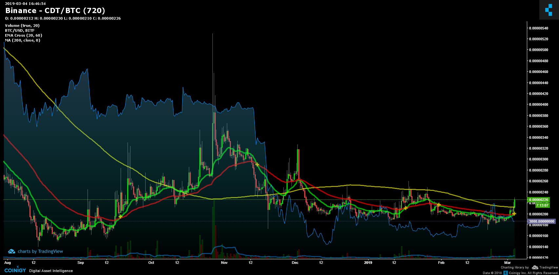Select the 'MA (200, close, 0)' indicator label
Image resolution: width=559 pixels, height=275 pixels.
(23, 40)
